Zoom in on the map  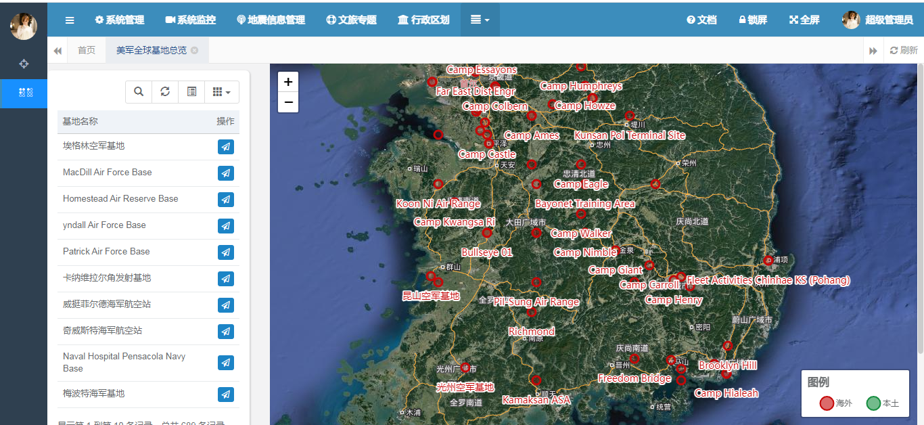288,82
